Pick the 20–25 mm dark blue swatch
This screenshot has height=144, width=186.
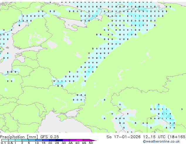[52, 140]
